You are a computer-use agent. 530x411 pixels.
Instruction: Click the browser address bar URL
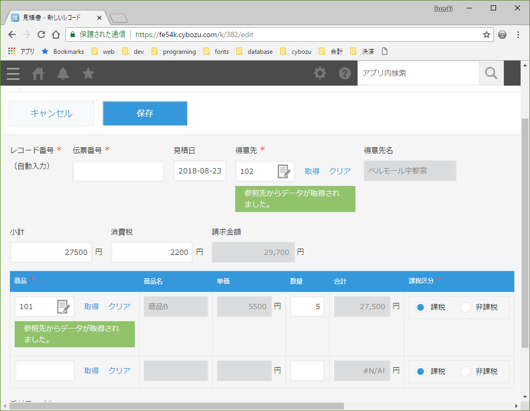point(194,34)
